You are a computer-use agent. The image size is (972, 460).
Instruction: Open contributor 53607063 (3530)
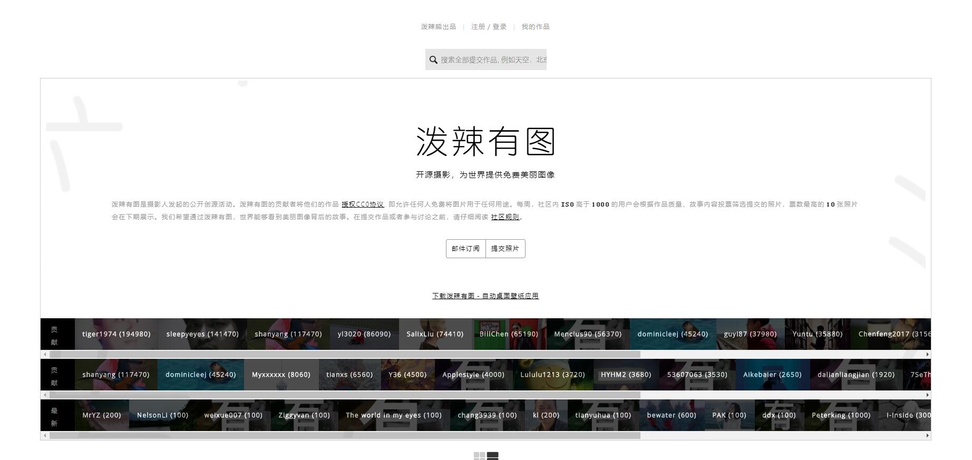(697, 375)
